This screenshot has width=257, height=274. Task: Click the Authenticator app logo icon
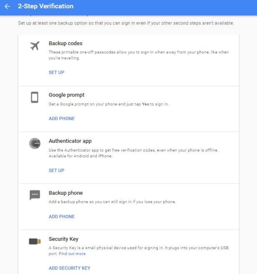point(35,143)
